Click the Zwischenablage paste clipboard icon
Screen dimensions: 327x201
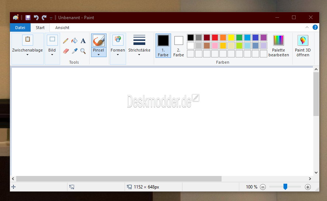(x=28, y=40)
